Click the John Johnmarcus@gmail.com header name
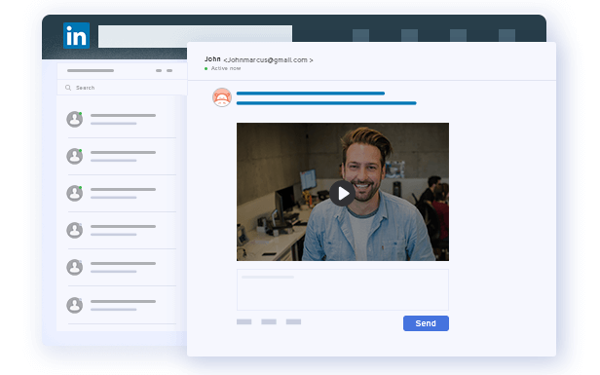The image size is (600, 375). pyautogui.click(x=259, y=59)
